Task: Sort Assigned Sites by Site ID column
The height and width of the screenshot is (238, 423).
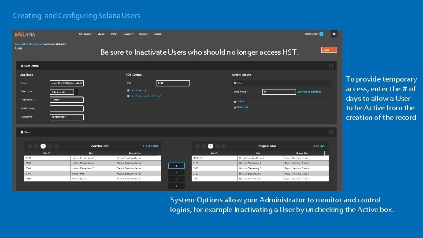Action: coord(214,153)
